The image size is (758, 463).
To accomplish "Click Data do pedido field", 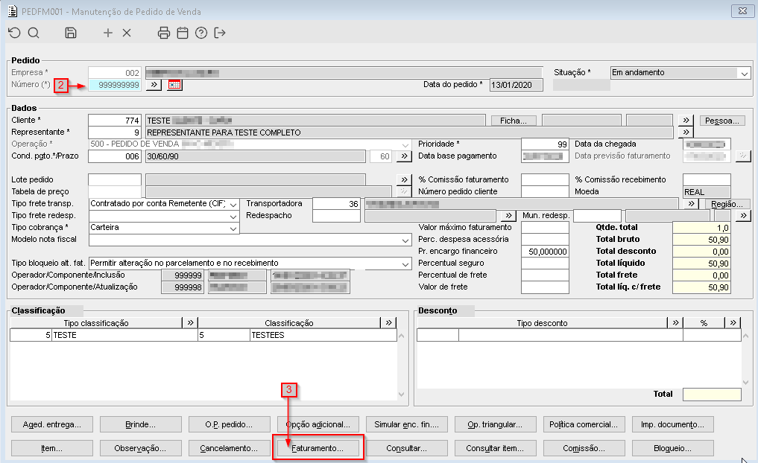I will (517, 85).
